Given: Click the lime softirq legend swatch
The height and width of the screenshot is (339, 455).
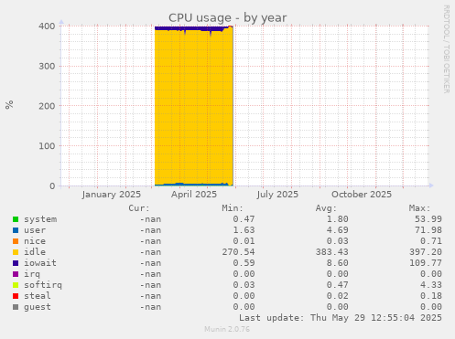Looking at the screenshot, I should (x=16, y=285).
